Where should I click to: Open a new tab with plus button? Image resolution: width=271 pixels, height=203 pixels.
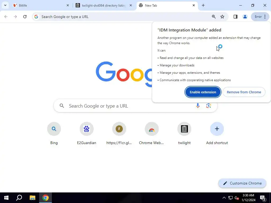coord(203,5)
